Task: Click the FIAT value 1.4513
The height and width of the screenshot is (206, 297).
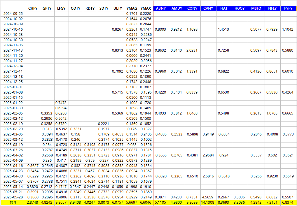Action: coord(224,29)
